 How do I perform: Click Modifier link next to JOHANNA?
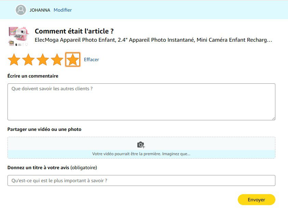63,10
